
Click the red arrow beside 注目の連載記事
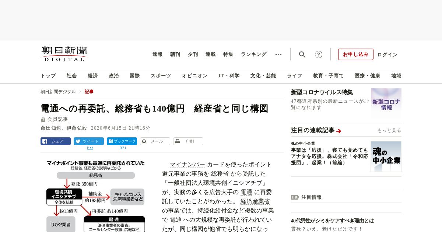pyautogui.click(x=339, y=131)
